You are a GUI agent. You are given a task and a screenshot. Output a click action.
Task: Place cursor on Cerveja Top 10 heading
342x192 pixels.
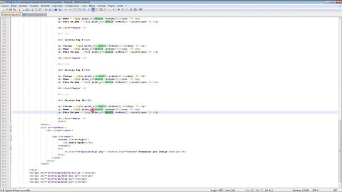coord(75,100)
